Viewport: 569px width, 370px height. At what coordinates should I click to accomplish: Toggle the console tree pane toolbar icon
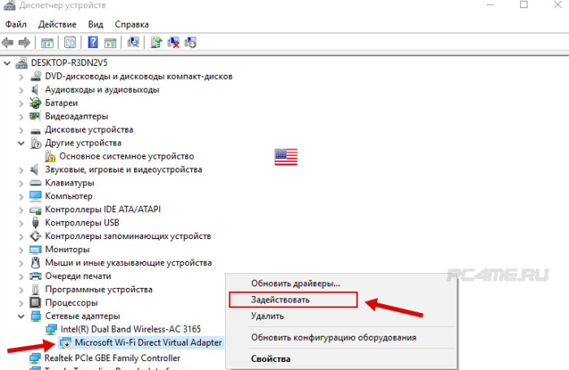pyautogui.click(x=47, y=43)
